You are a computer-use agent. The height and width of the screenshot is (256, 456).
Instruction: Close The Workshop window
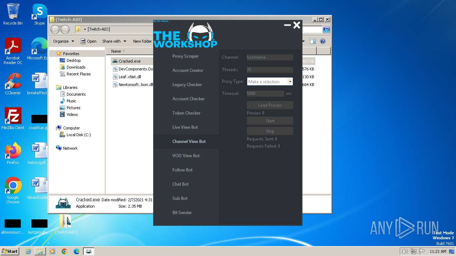[x=297, y=25]
